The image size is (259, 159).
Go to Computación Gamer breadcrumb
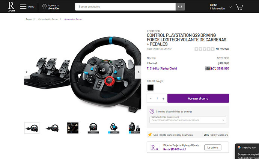pos(48,19)
